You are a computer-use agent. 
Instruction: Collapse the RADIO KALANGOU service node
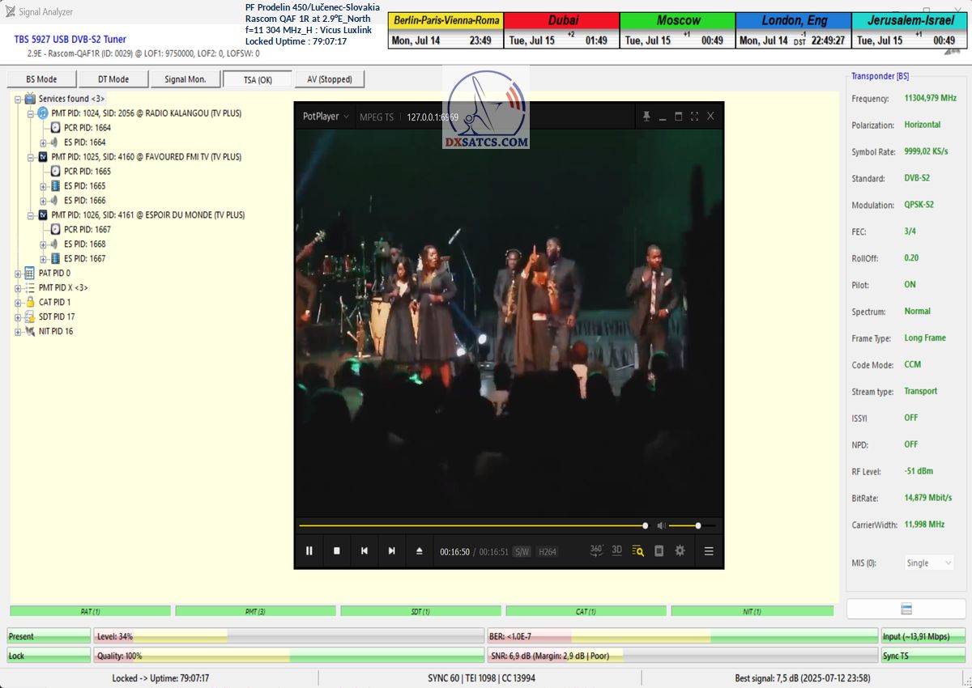pos(31,113)
